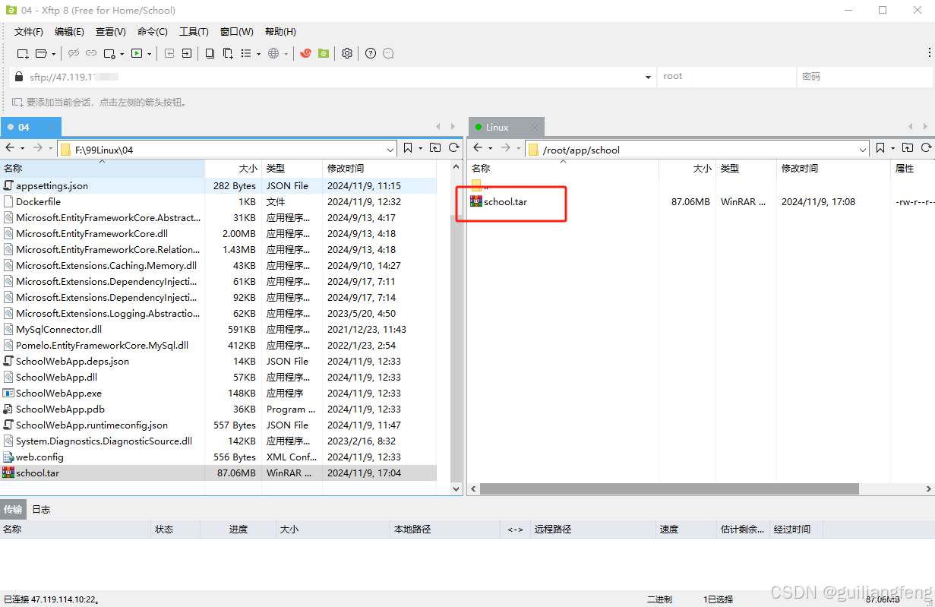Open Xftp settings with the gear icon

point(346,53)
